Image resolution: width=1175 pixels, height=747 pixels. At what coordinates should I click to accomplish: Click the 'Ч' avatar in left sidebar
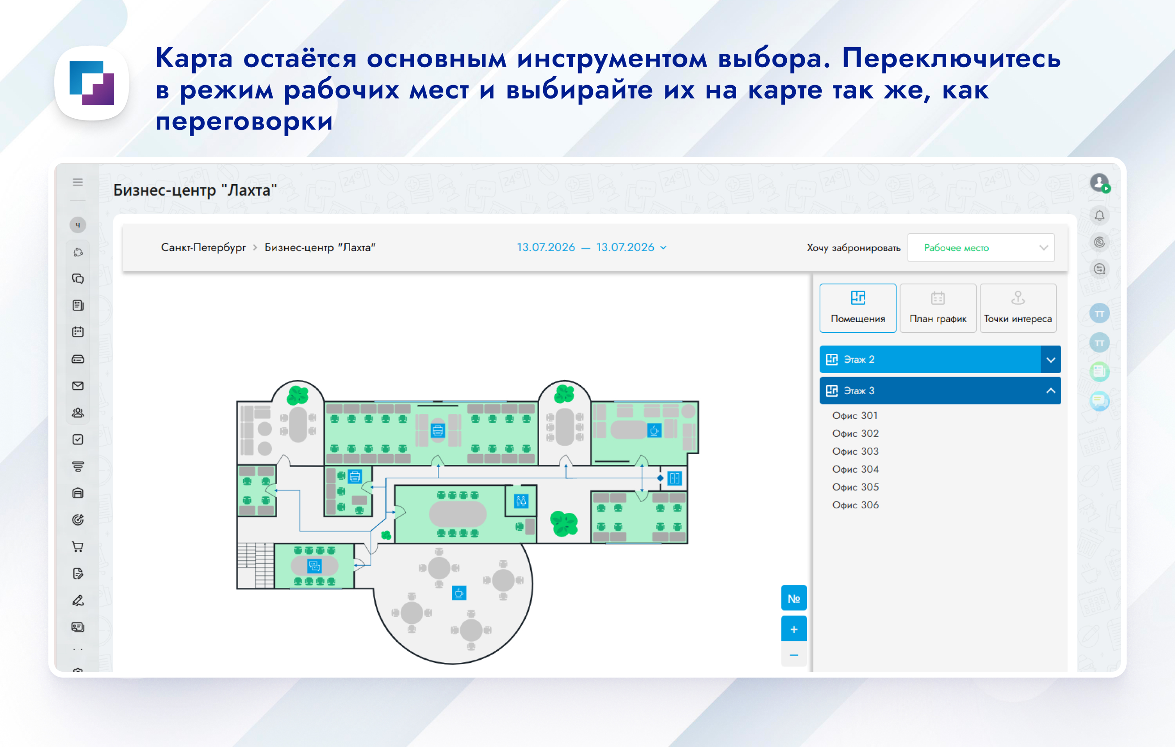click(x=77, y=225)
